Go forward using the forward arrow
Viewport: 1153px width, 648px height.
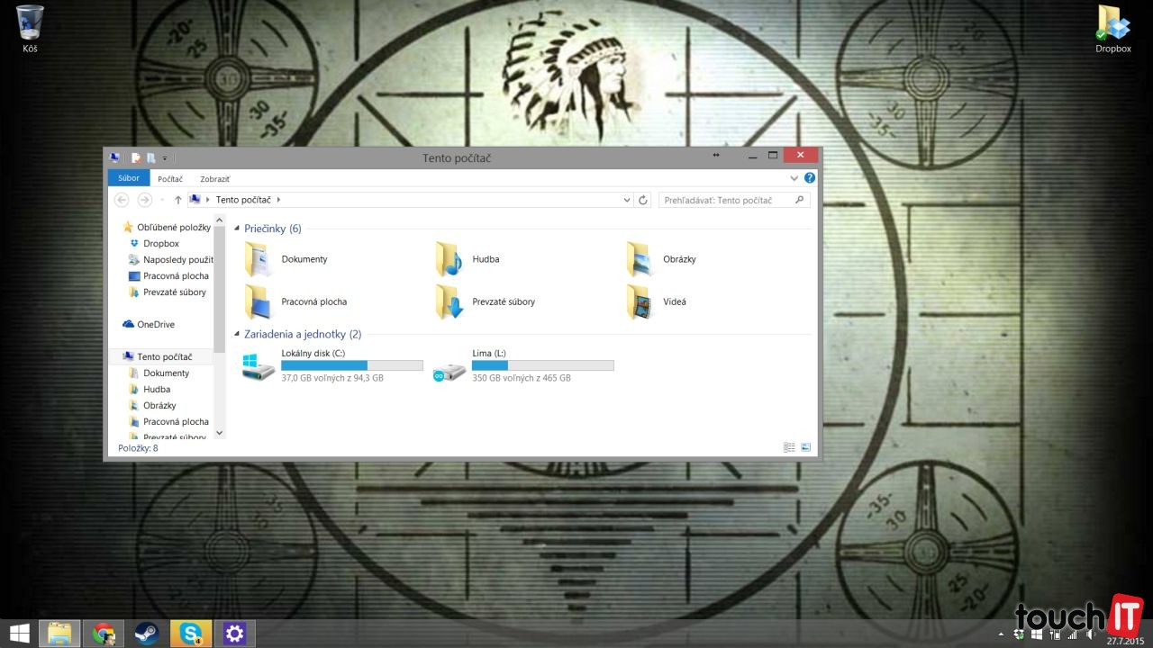point(144,200)
